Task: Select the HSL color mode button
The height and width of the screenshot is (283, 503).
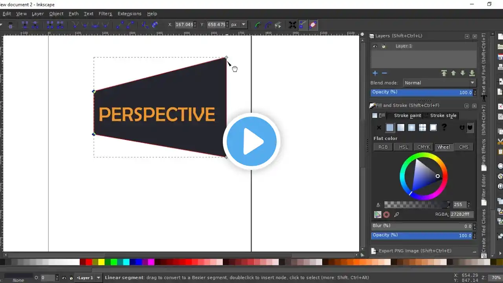Action: [404, 147]
